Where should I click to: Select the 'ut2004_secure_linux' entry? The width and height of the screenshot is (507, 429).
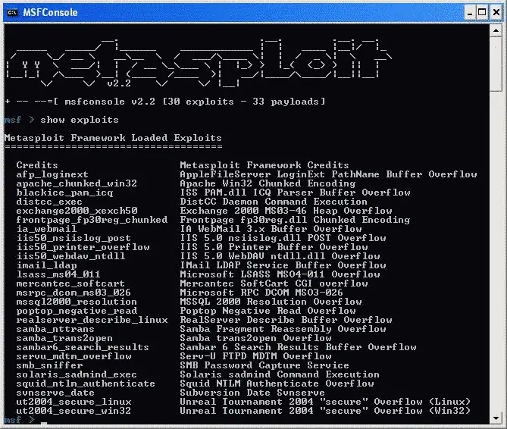click(74, 402)
